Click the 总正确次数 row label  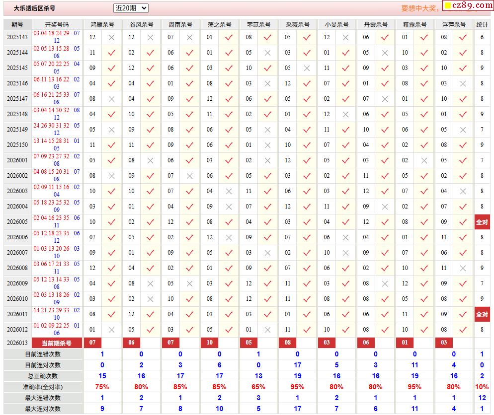43,376
